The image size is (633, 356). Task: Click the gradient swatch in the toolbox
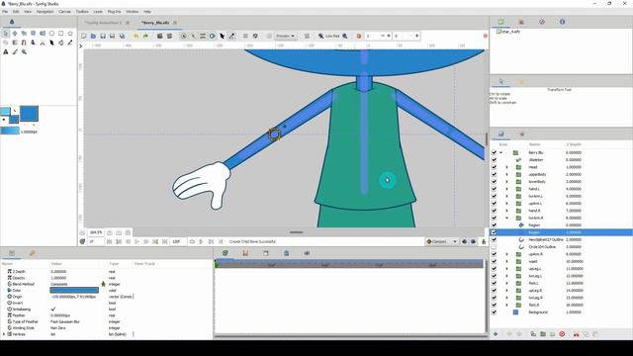[10, 131]
